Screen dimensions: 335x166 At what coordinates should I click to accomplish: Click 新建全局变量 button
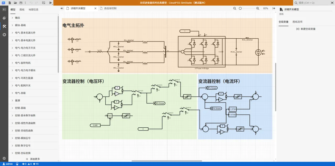point(306,29)
